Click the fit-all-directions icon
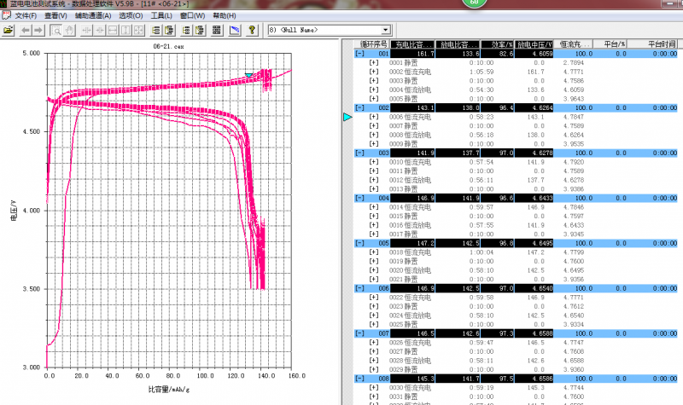Image resolution: width=683 pixels, height=405 pixels. [x=138, y=30]
